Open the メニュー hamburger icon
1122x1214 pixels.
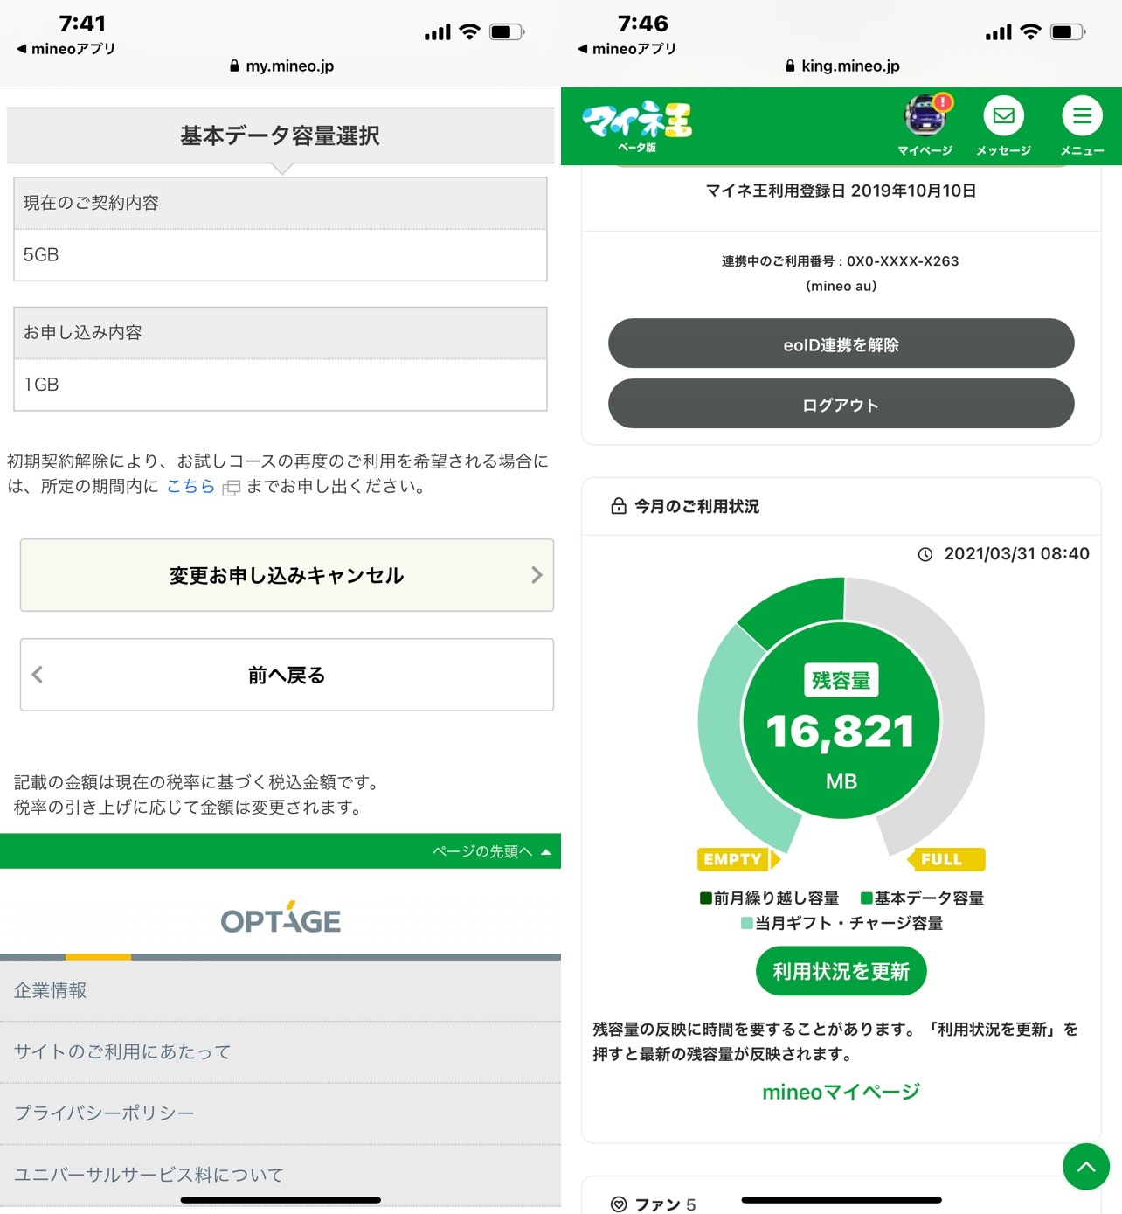pos(1082,116)
